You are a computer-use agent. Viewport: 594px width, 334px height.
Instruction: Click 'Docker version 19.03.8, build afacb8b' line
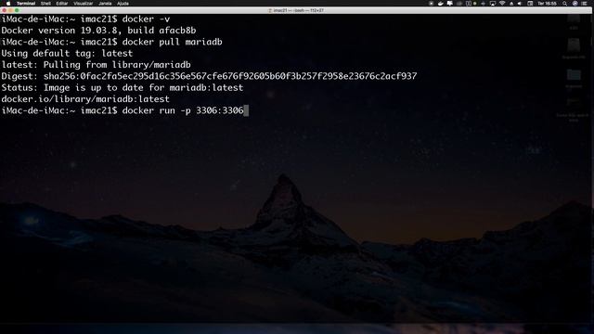(x=98, y=31)
